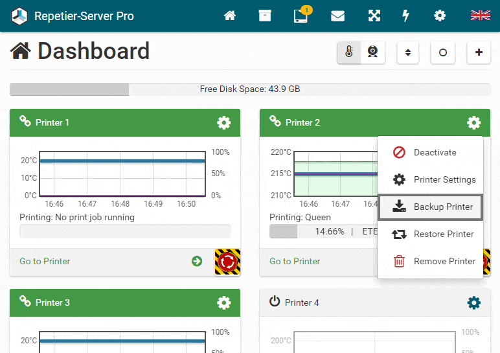The height and width of the screenshot is (353, 500).
Task: Click the fullscreen arrows icon in header
Action: coord(374,16)
